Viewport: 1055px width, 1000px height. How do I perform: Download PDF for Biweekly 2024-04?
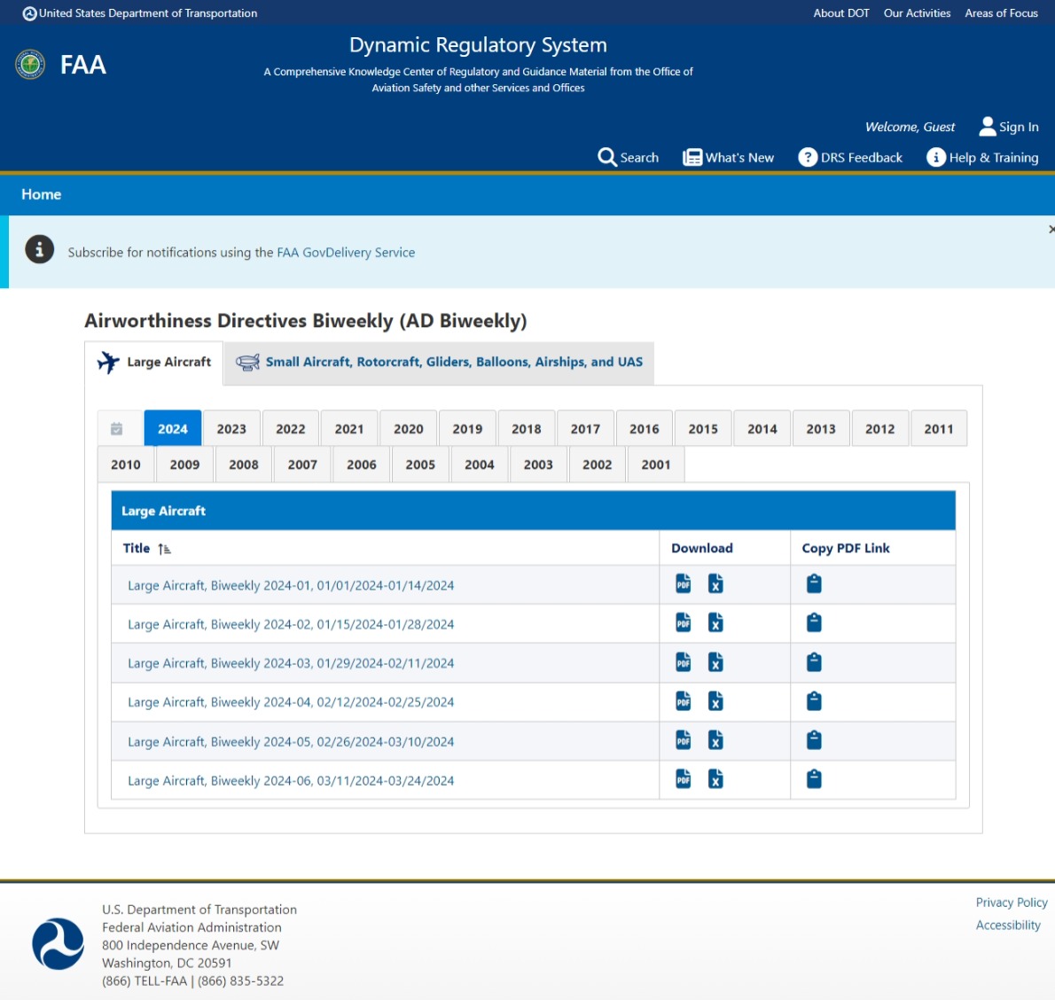coord(683,701)
